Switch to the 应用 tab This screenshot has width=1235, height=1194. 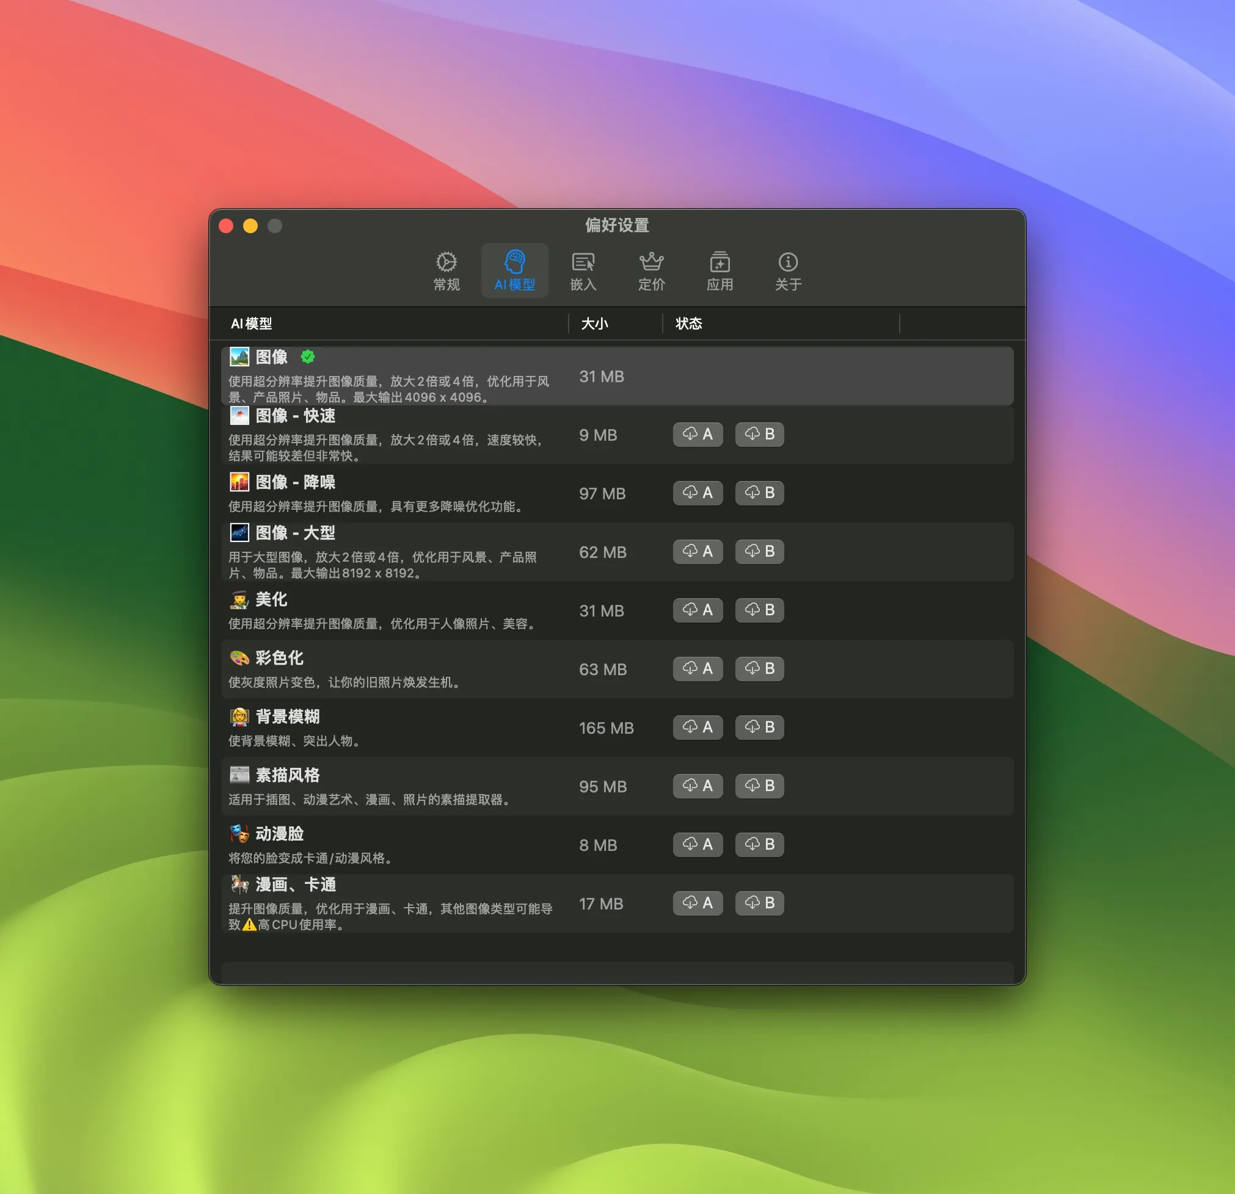(x=720, y=270)
